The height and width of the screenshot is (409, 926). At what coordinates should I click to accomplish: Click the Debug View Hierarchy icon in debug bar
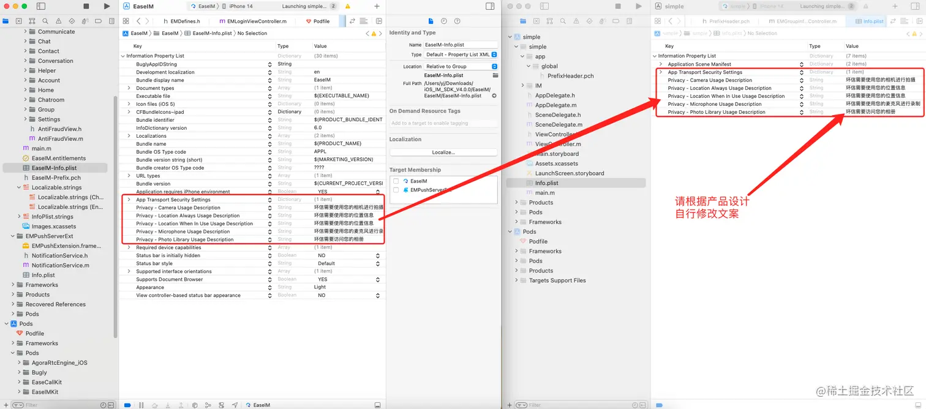[195, 405]
